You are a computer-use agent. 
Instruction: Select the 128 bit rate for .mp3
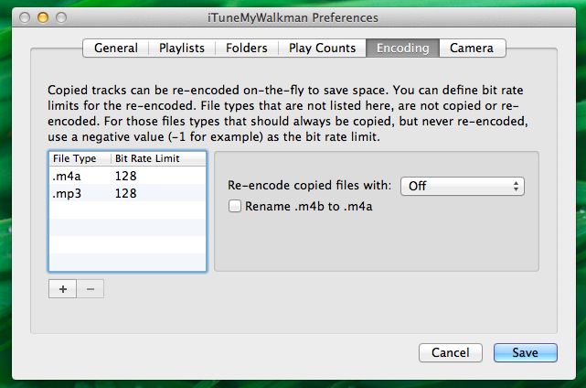coord(125,193)
